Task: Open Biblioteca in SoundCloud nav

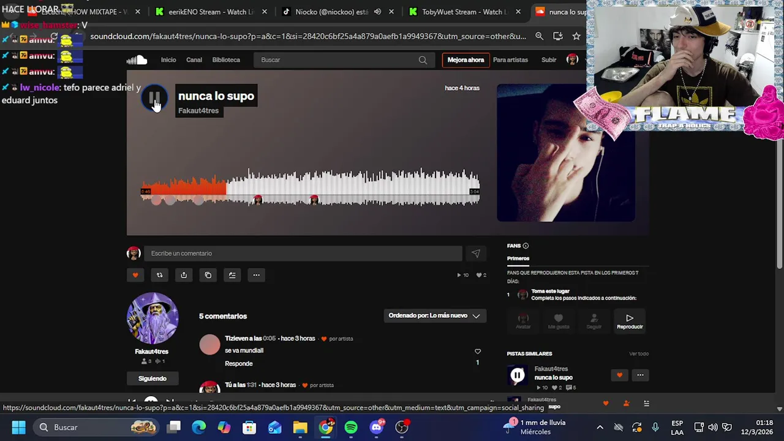Action: point(226,60)
